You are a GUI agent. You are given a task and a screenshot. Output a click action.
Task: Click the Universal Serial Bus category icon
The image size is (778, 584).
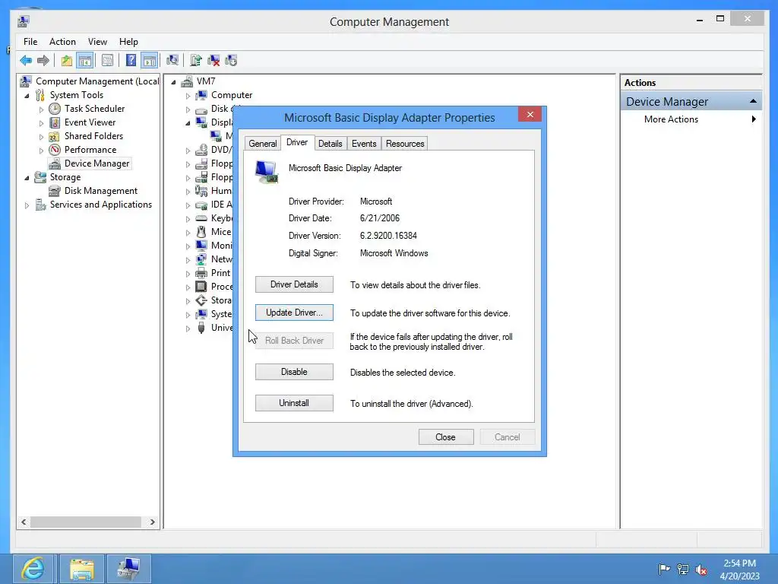tap(201, 328)
